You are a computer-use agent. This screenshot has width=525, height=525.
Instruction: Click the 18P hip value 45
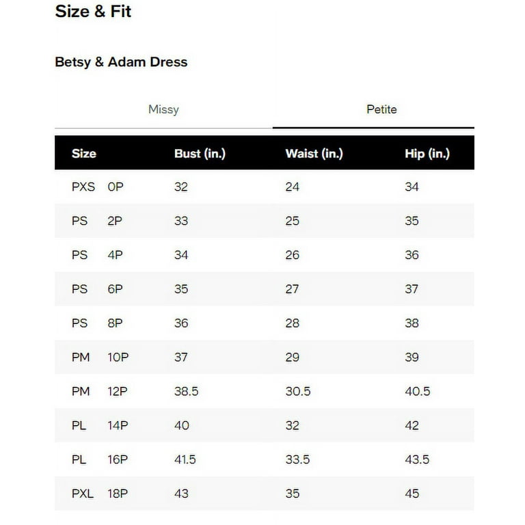tap(412, 494)
